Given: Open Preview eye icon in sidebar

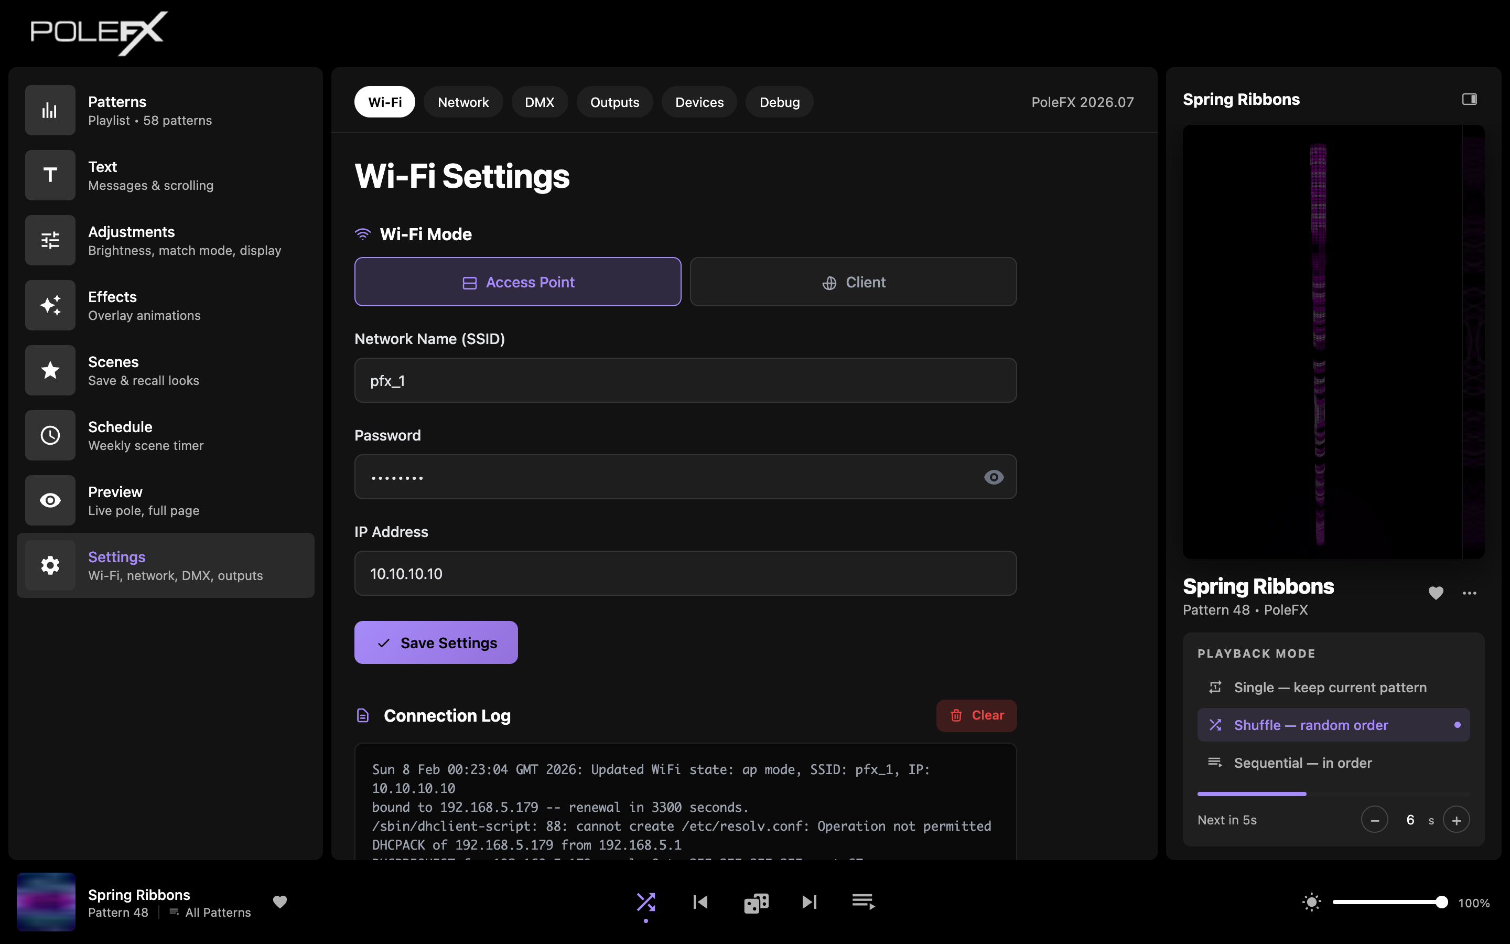Looking at the screenshot, I should coord(50,500).
